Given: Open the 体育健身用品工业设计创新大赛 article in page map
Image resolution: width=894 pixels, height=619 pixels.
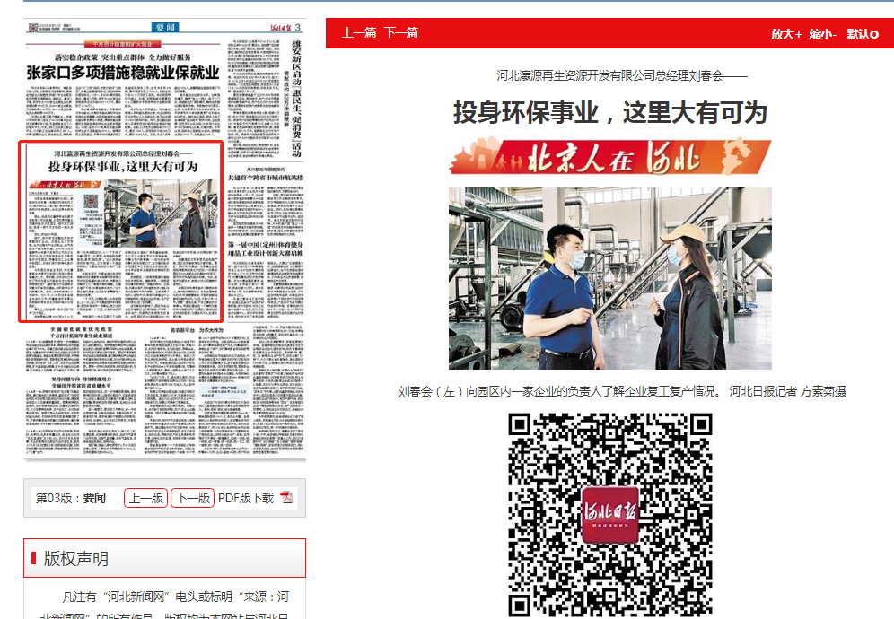Looking at the screenshot, I should click(265, 248).
